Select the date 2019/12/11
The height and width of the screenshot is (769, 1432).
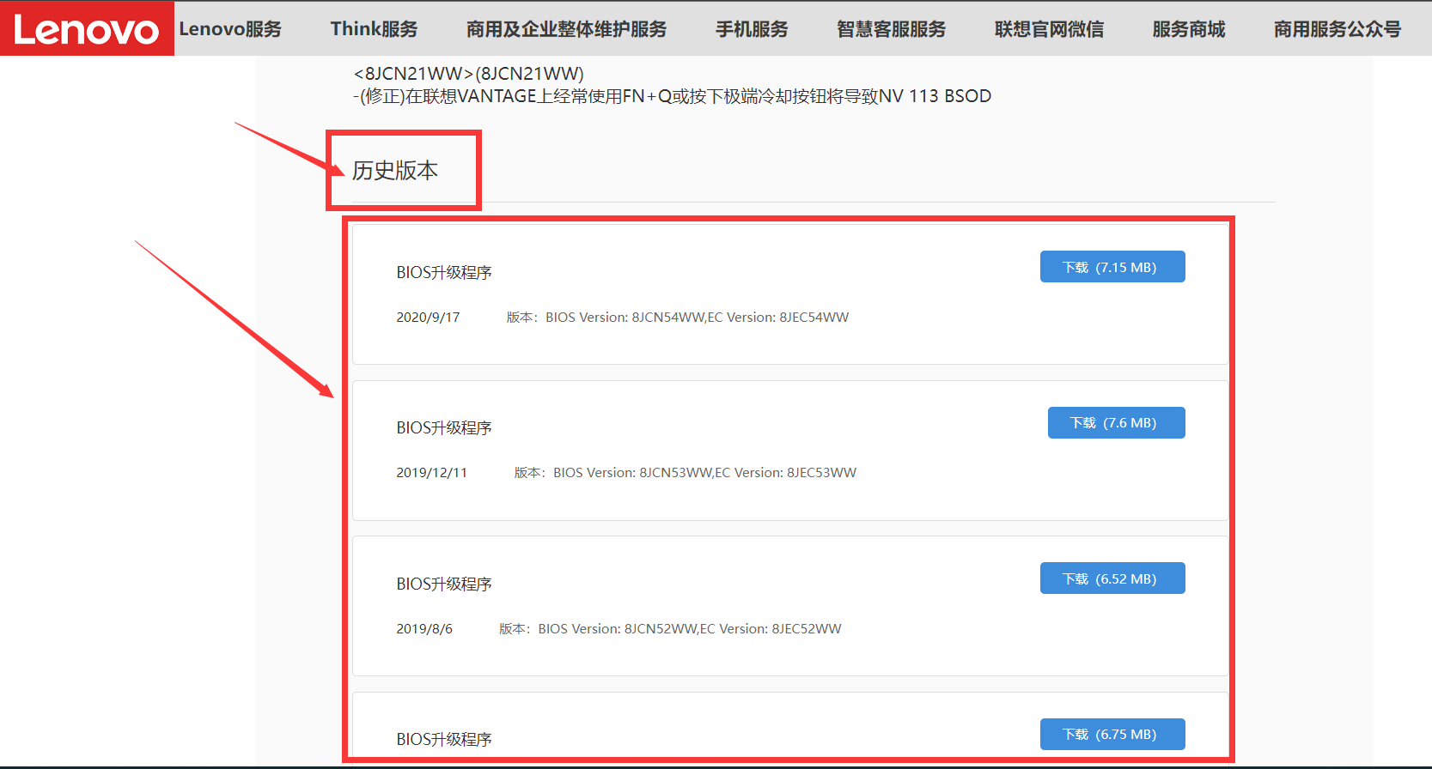coord(431,473)
